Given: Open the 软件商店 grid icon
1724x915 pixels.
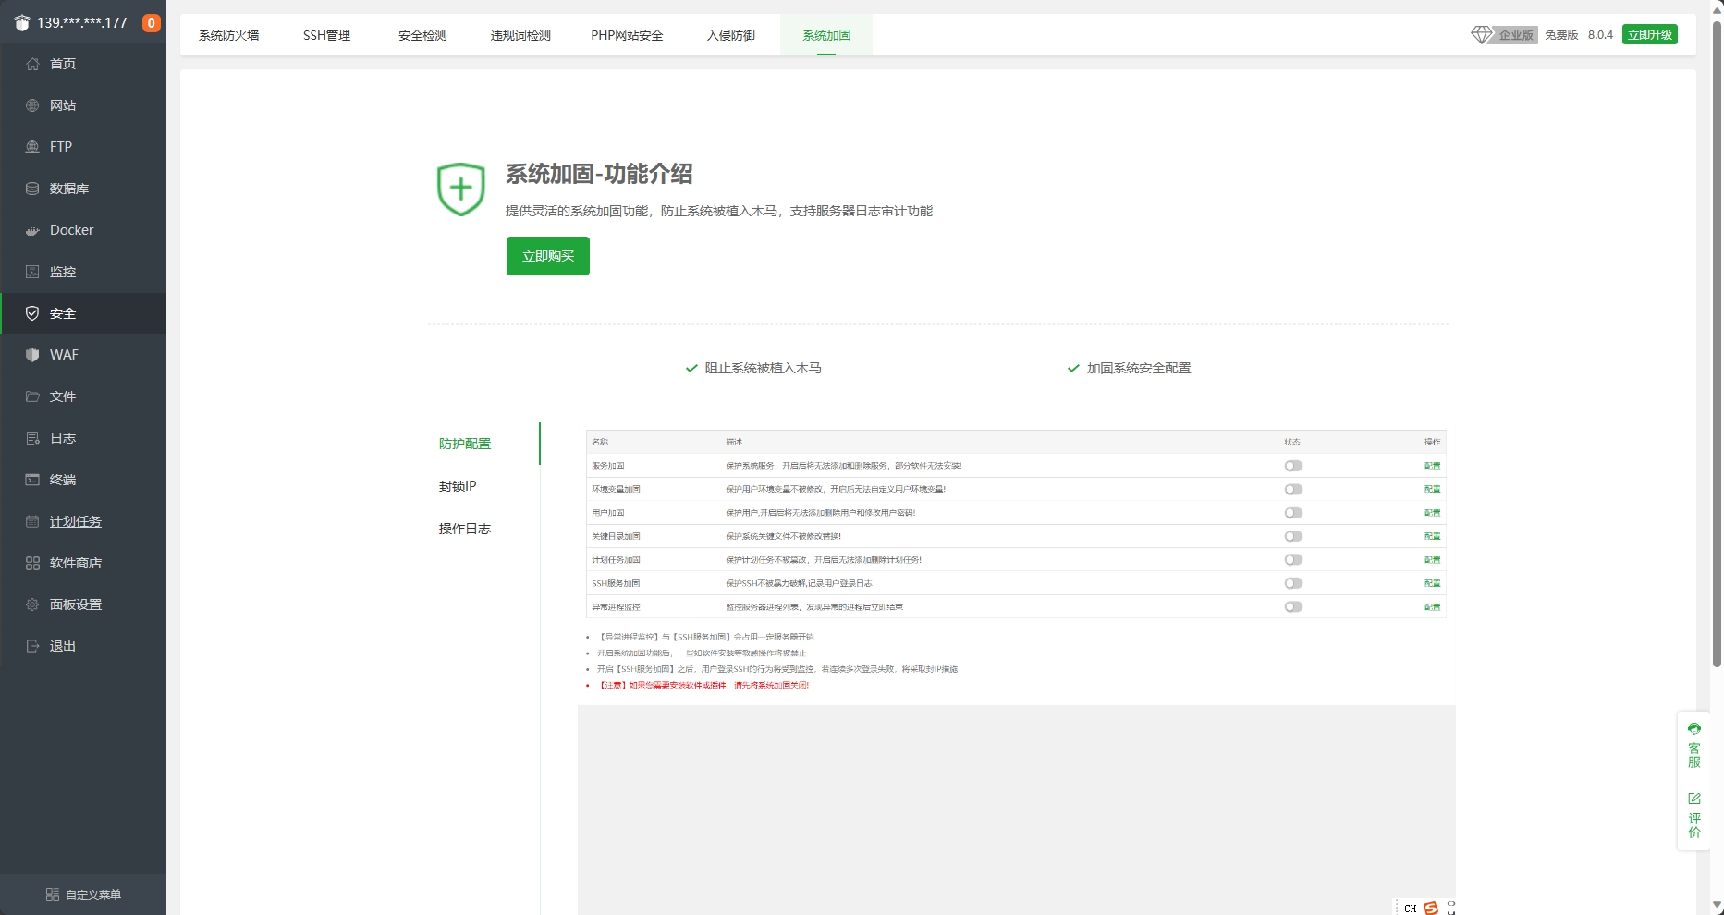Looking at the screenshot, I should (x=32, y=563).
